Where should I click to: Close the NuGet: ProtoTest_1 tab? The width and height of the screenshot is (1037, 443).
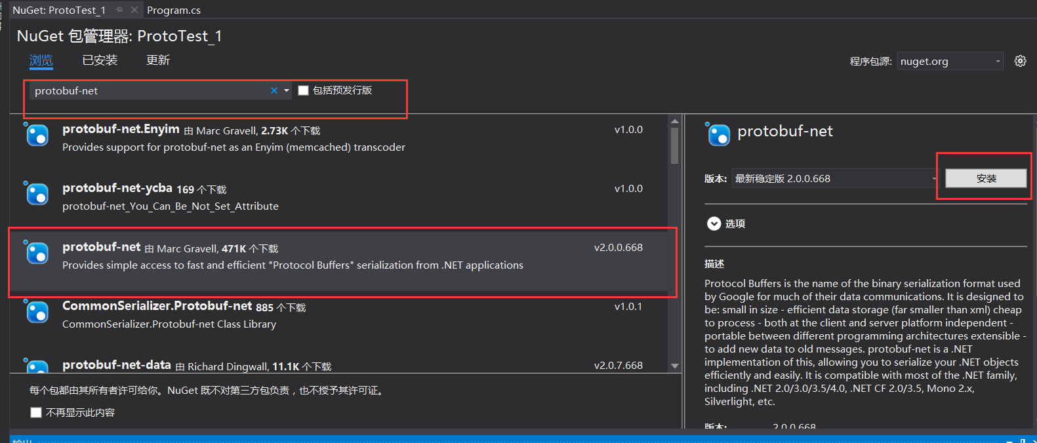[134, 10]
